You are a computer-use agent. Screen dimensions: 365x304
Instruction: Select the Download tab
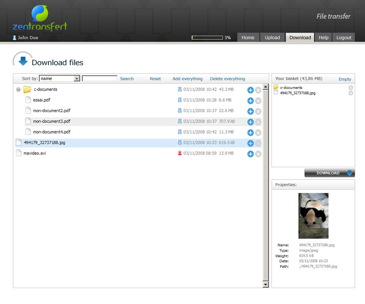[x=300, y=37]
